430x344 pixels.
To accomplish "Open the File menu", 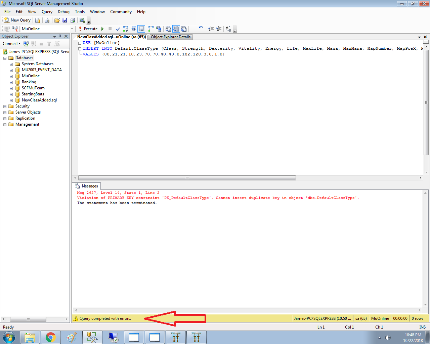I will click(x=7, y=12).
